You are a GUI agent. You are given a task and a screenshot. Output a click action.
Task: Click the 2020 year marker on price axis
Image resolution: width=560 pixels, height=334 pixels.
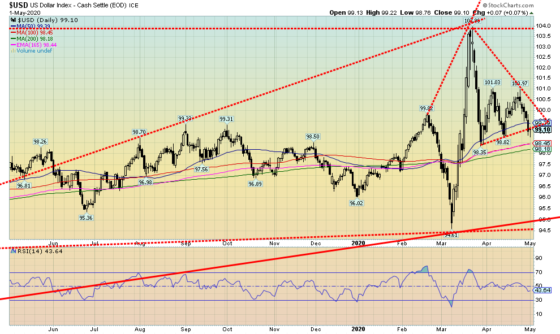(357, 243)
